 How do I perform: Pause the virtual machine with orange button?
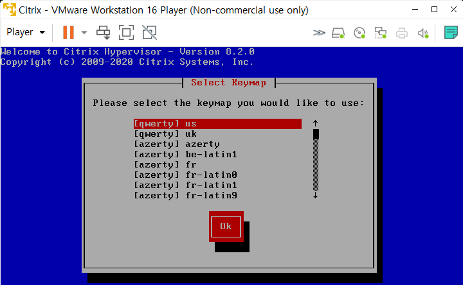68,32
